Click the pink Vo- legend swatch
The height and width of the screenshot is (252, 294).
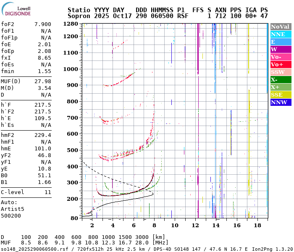[280, 57]
